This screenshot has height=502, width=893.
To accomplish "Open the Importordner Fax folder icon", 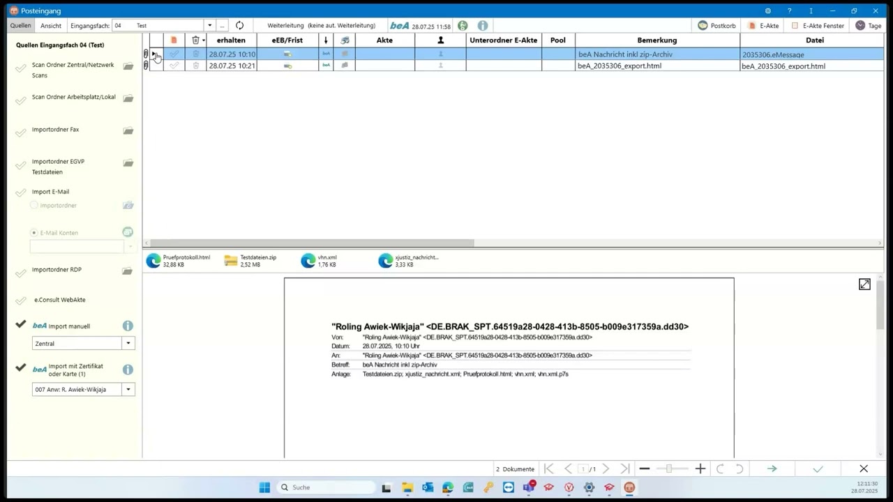I will point(128,130).
